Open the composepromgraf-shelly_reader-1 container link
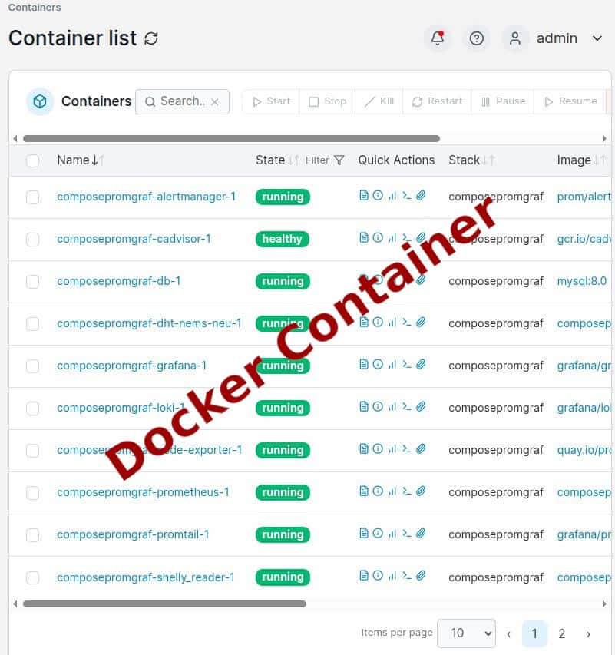This screenshot has width=615, height=655. [x=146, y=577]
